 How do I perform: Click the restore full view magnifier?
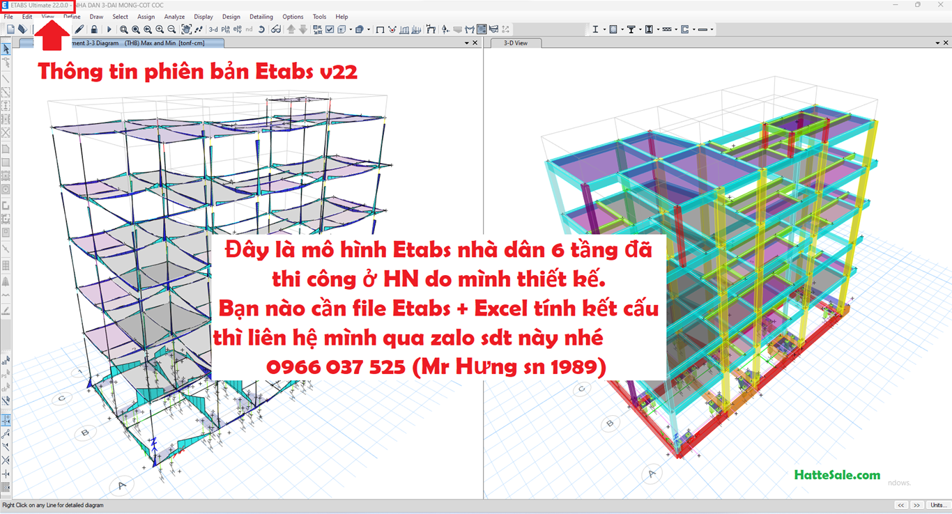(x=135, y=29)
